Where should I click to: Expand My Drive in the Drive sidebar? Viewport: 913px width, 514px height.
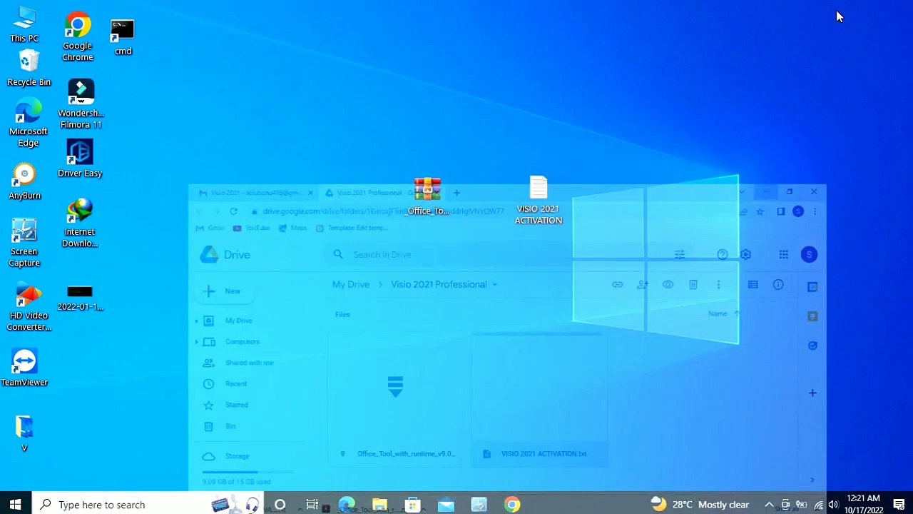point(197,321)
